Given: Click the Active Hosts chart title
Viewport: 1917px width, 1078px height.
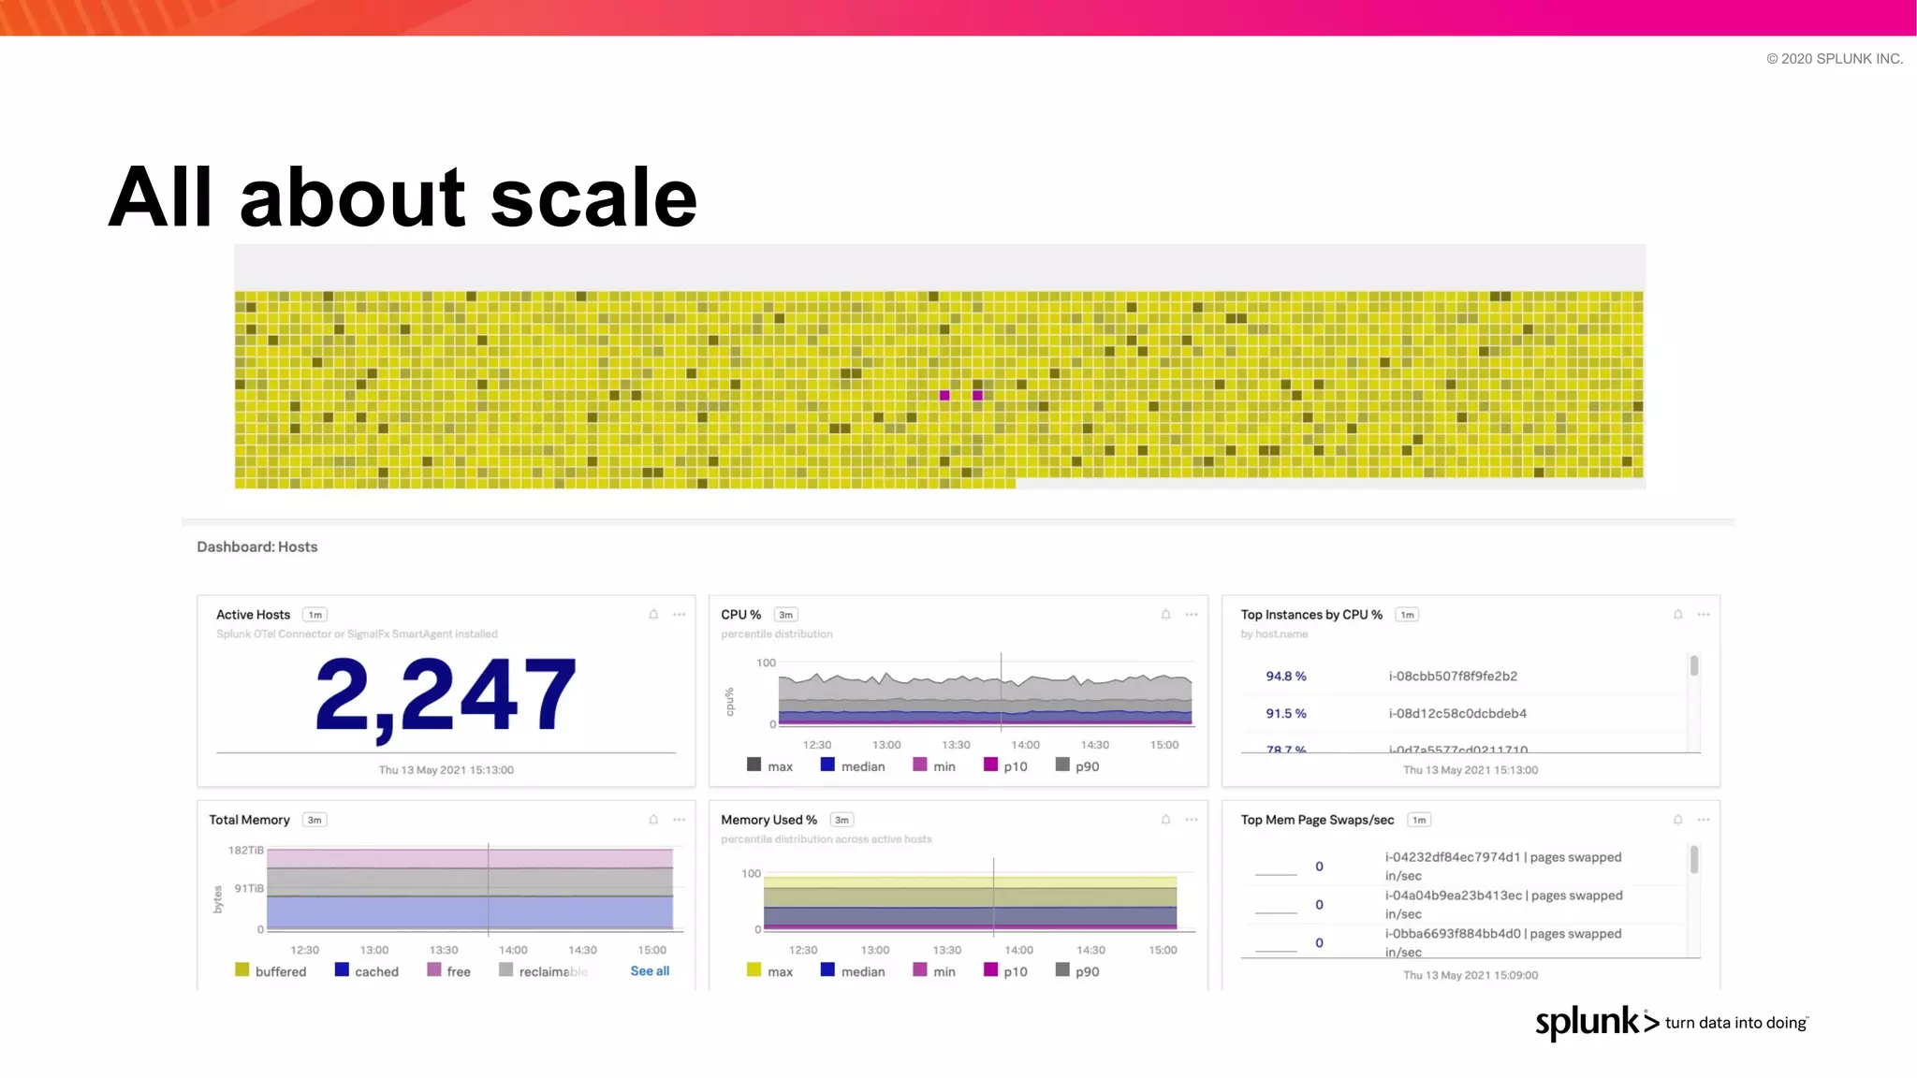Looking at the screenshot, I should click(253, 615).
